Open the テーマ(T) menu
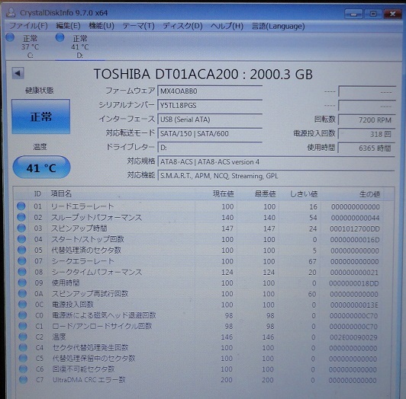The width and height of the screenshot is (406, 399). 138,26
